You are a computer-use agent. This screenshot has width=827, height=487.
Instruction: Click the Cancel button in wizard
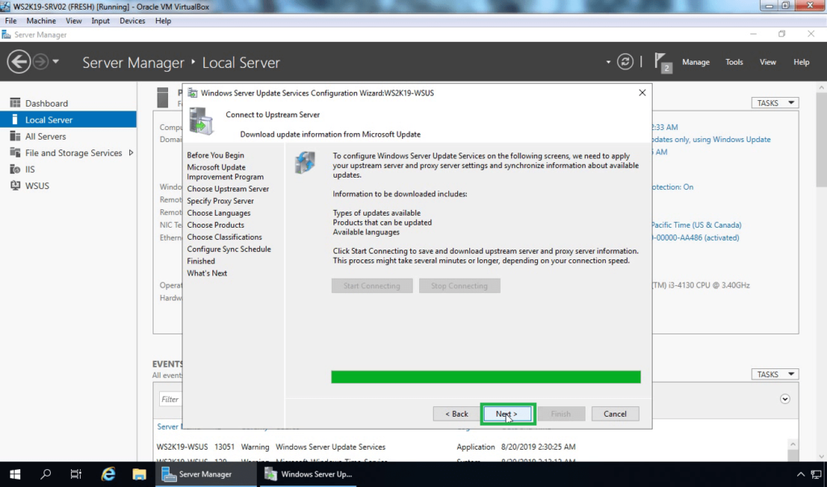click(615, 414)
